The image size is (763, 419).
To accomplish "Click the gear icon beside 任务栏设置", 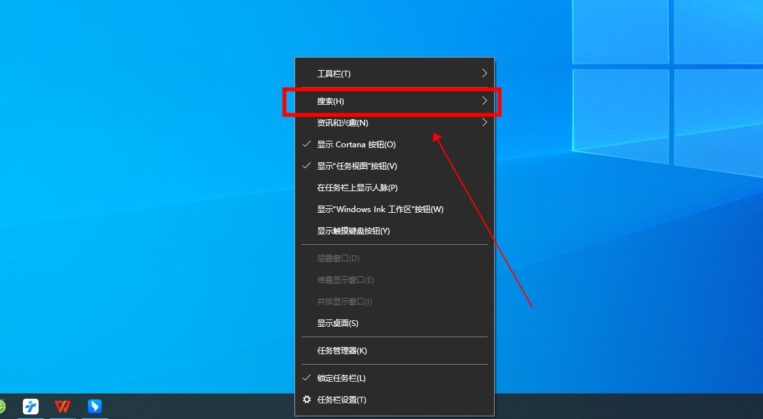I will pos(307,399).
